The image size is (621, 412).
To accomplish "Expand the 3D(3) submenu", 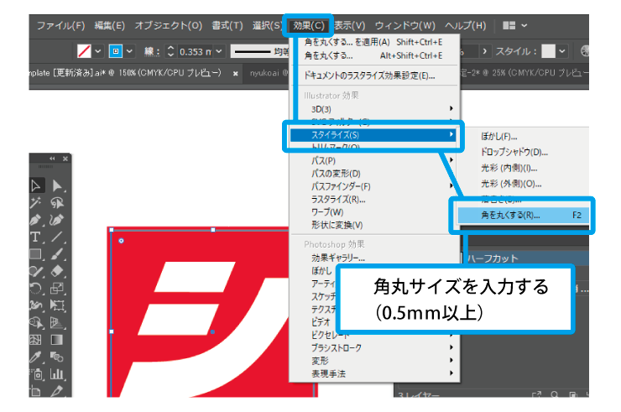I will click(x=374, y=109).
